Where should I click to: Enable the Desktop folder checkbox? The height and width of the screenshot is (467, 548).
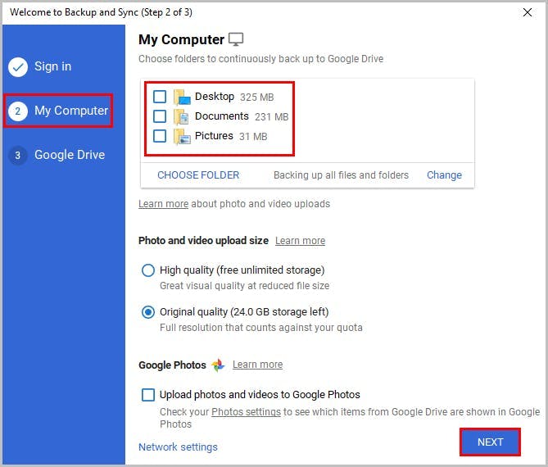click(x=160, y=97)
